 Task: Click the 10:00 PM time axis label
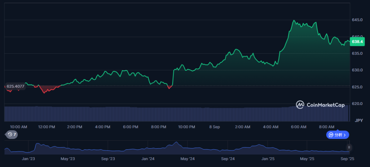[x=186, y=127]
